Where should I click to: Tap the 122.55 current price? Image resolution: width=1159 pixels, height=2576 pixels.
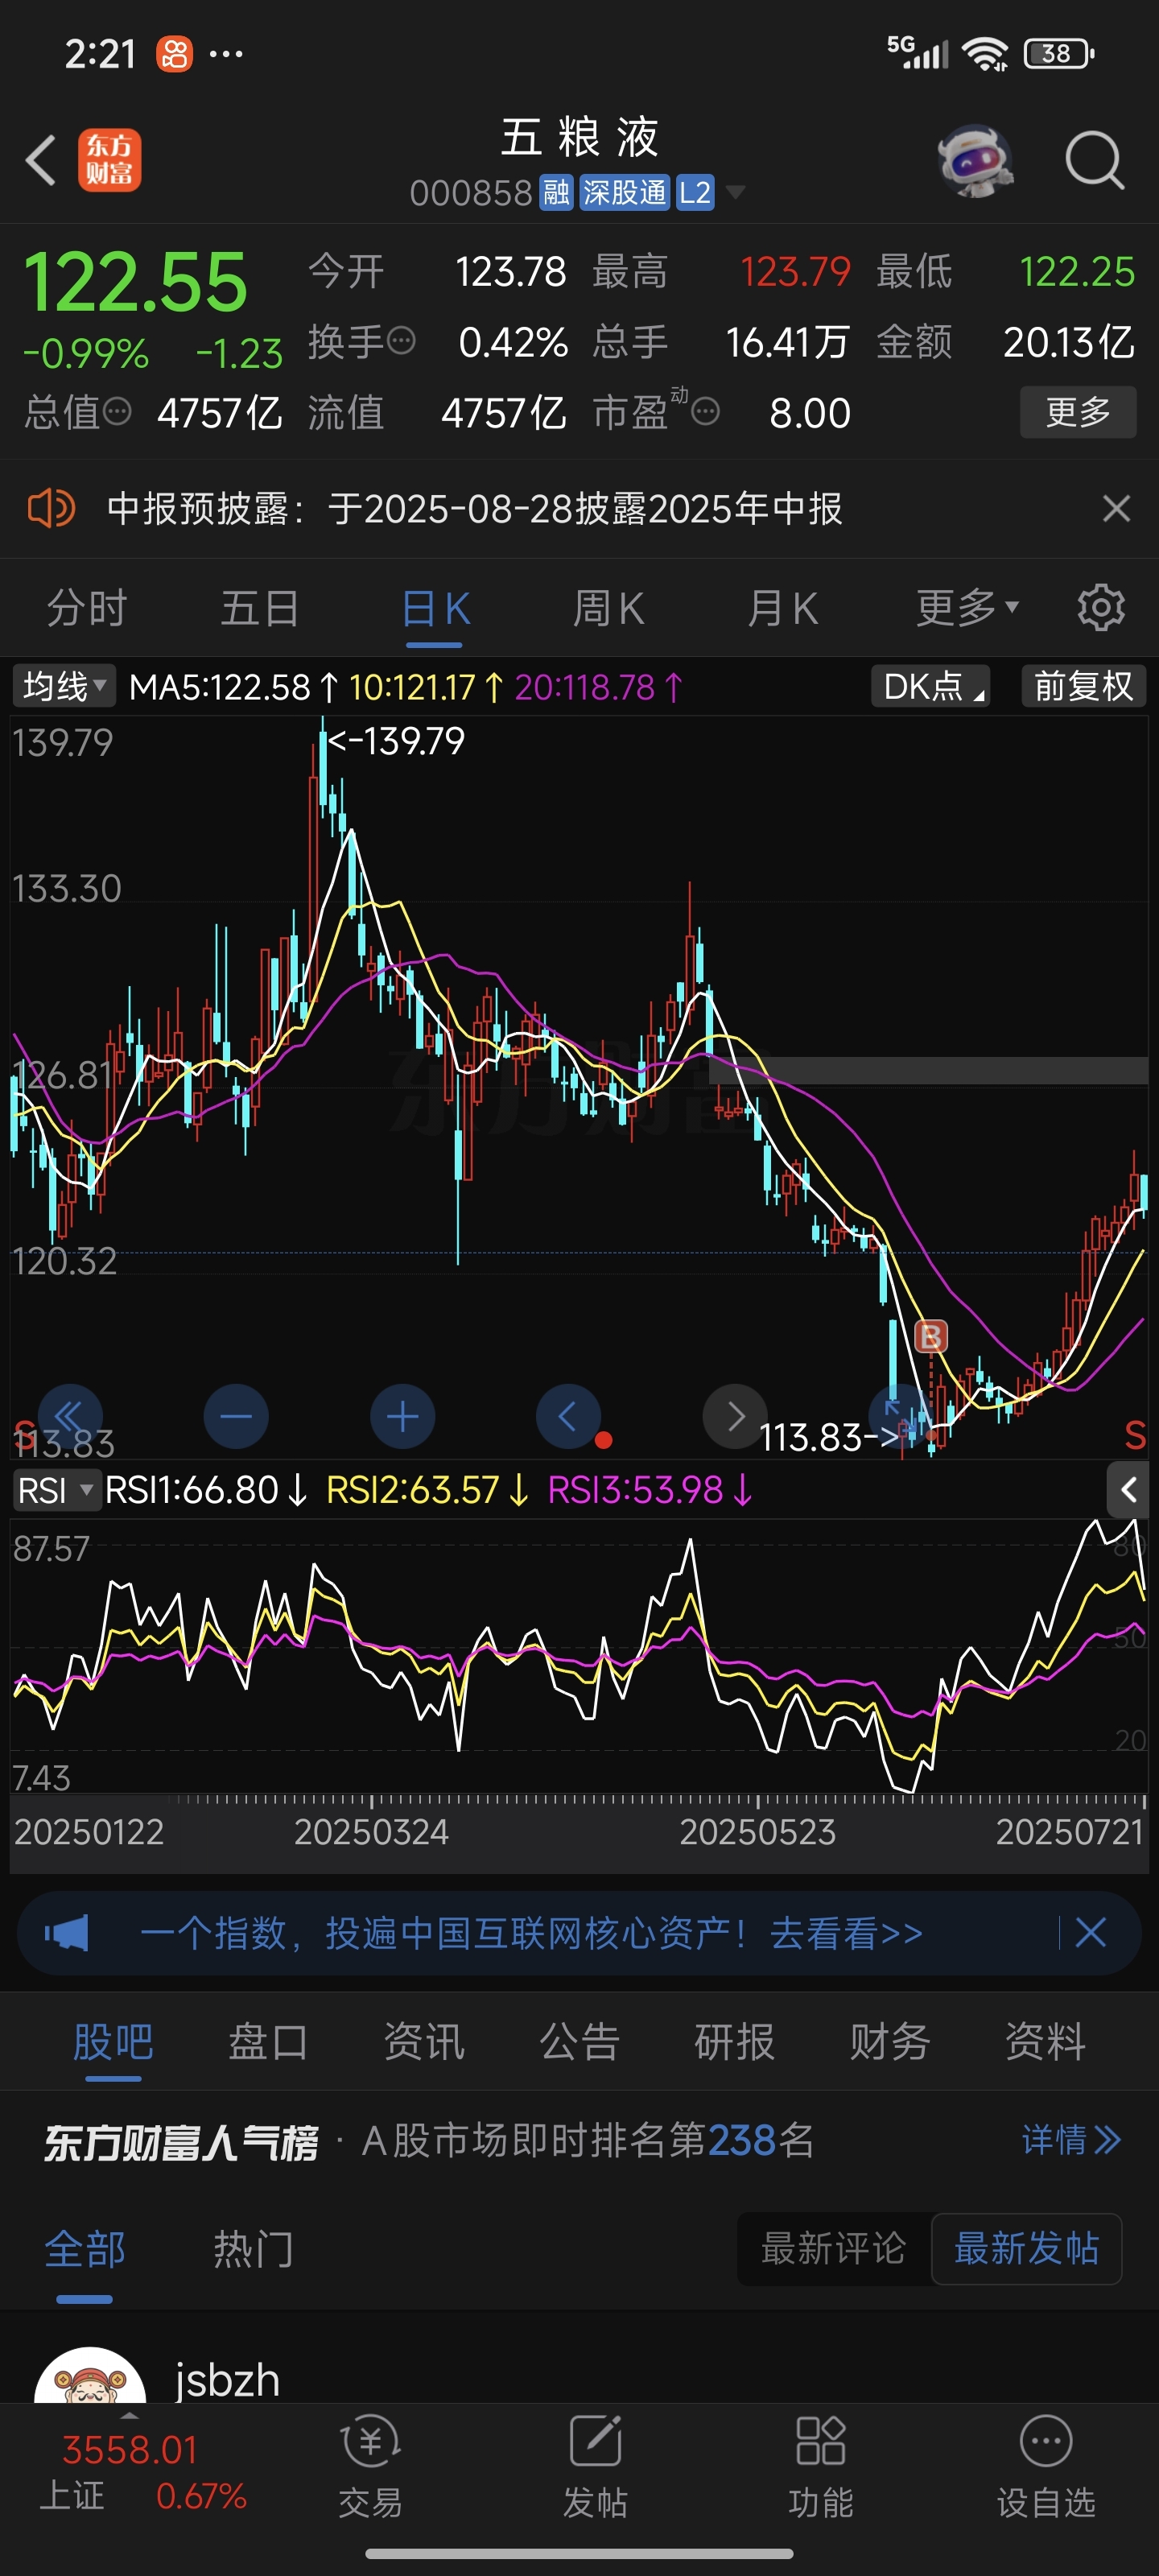pyautogui.click(x=135, y=282)
